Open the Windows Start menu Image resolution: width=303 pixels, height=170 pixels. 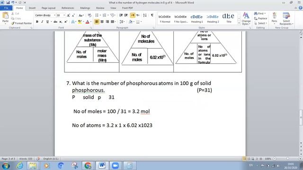pos(6,166)
